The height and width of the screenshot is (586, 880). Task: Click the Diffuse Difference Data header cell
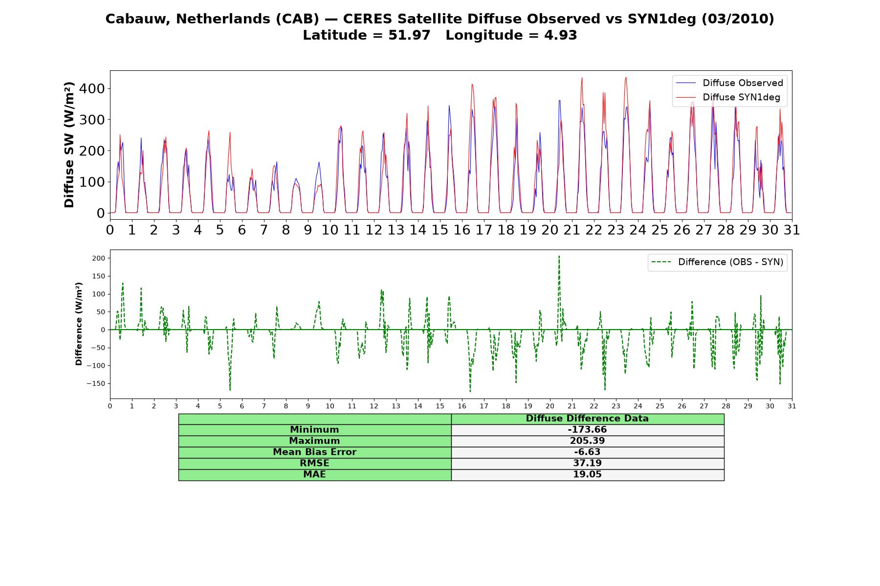588,419
